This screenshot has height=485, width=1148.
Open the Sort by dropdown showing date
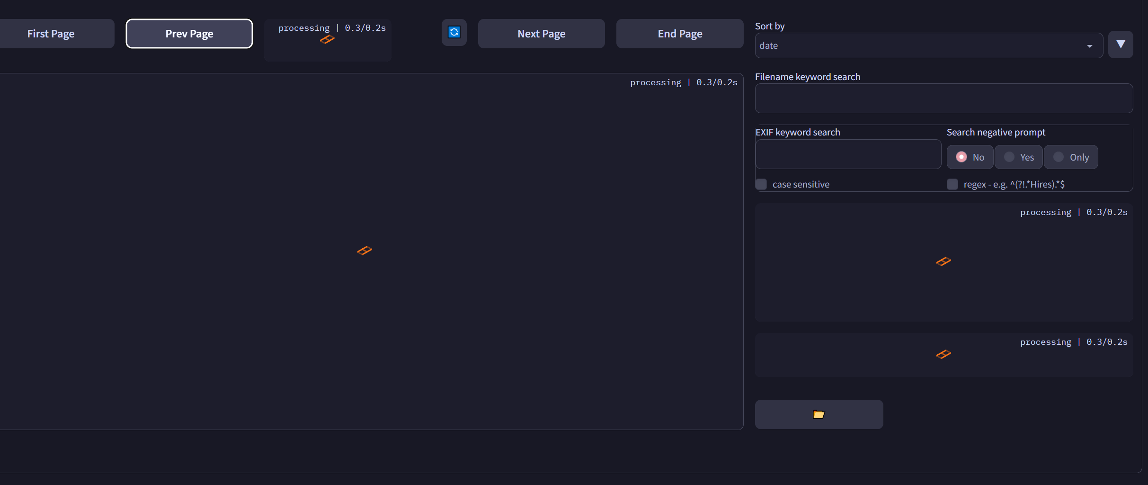coord(928,45)
